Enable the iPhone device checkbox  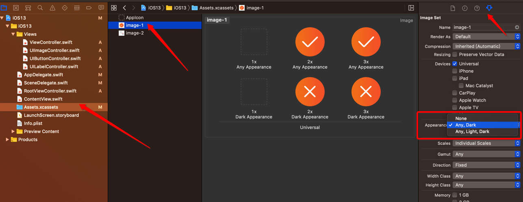pos(455,71)
